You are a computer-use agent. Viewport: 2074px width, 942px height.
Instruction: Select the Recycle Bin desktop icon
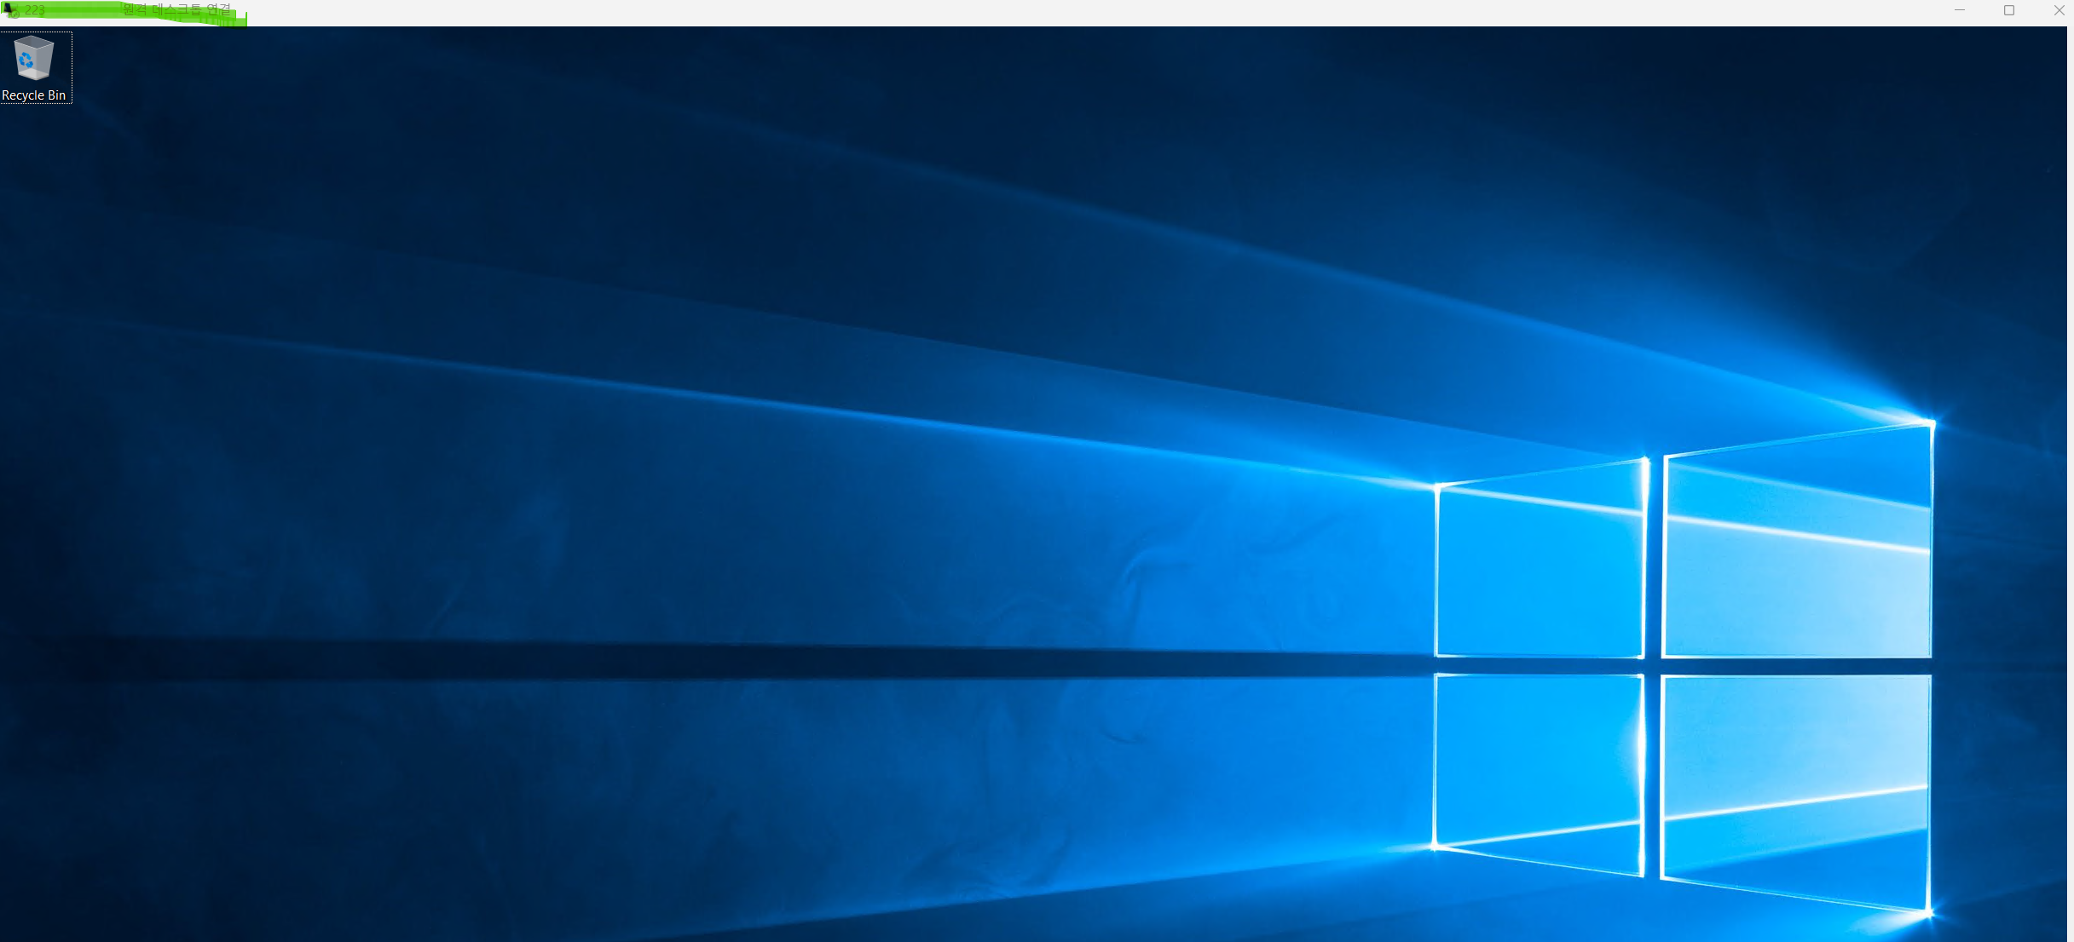[34, 58]
